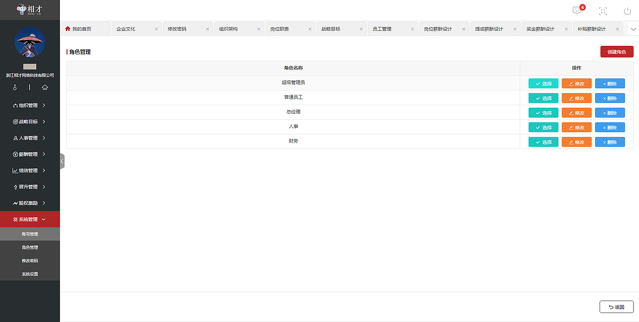
Task: Click the user profile avatar
Action: coord(30,42)
